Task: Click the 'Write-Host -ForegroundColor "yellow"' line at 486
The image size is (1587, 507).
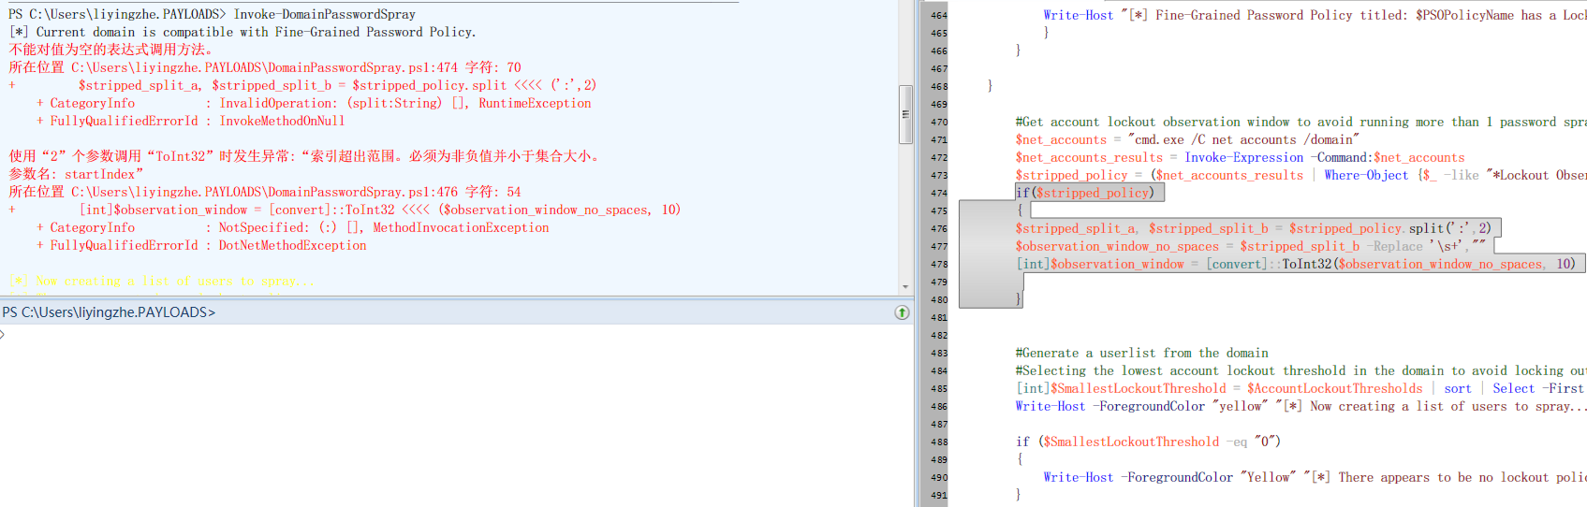Action: (x=1301, y=406)
